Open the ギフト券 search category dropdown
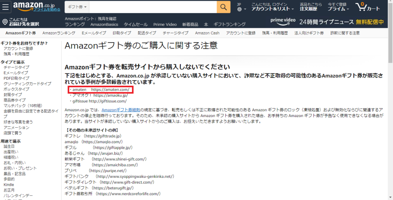The width and height of the screenshot is (393, 200). click(77, 7)
